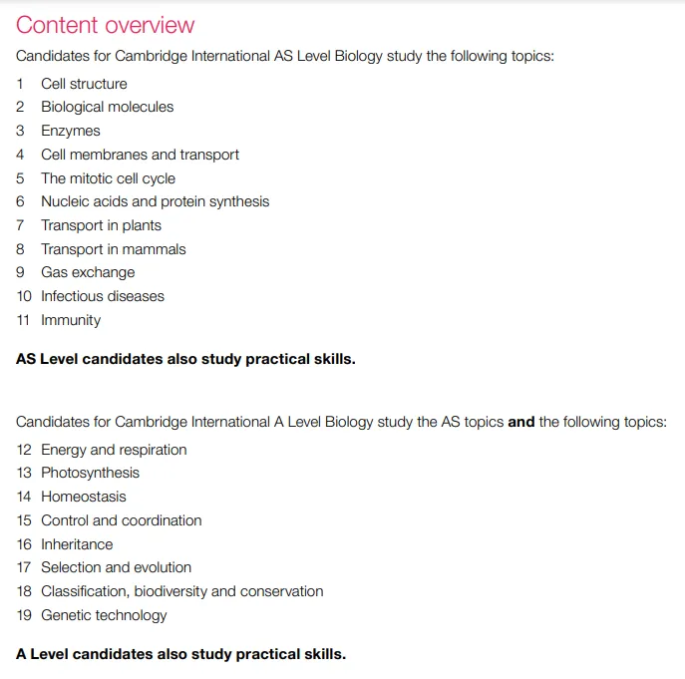Click 'Cell membranes and transport' topic
Screen dimensions: 685x679
point(140,155)
